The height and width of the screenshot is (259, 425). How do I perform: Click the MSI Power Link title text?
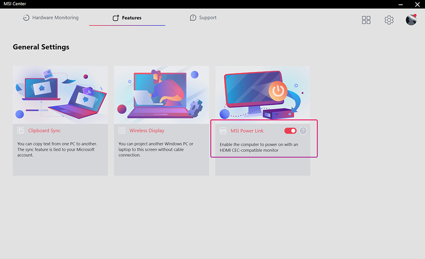point(247,131)
